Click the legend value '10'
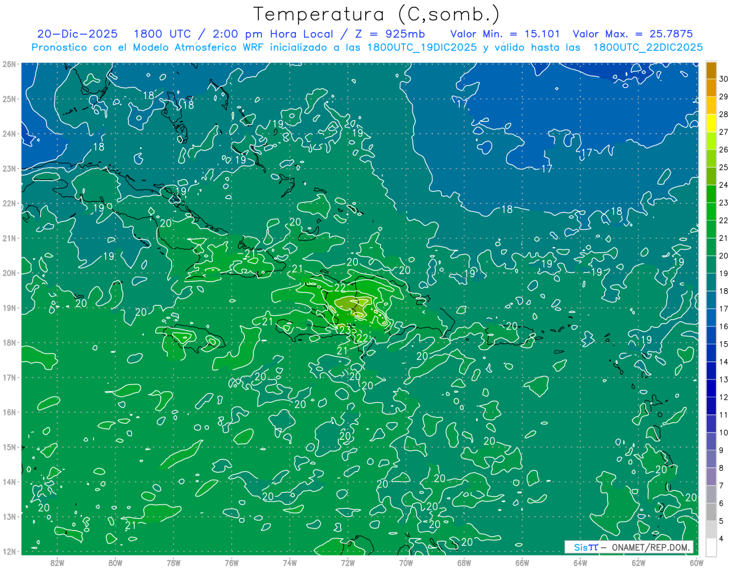Image resolution: width=740 pixels, height=571 pixels. (724, 432)
